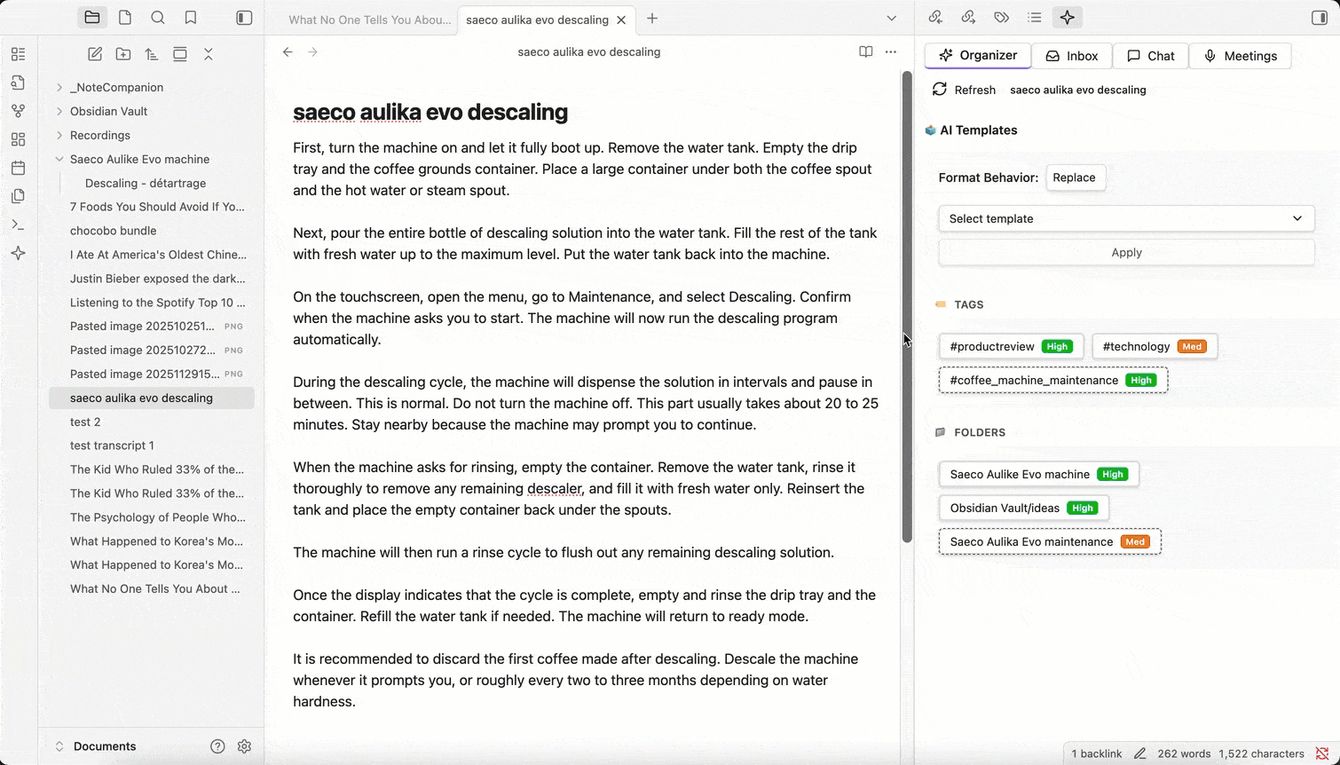Create a new note with pencil icon

(95, 54)
